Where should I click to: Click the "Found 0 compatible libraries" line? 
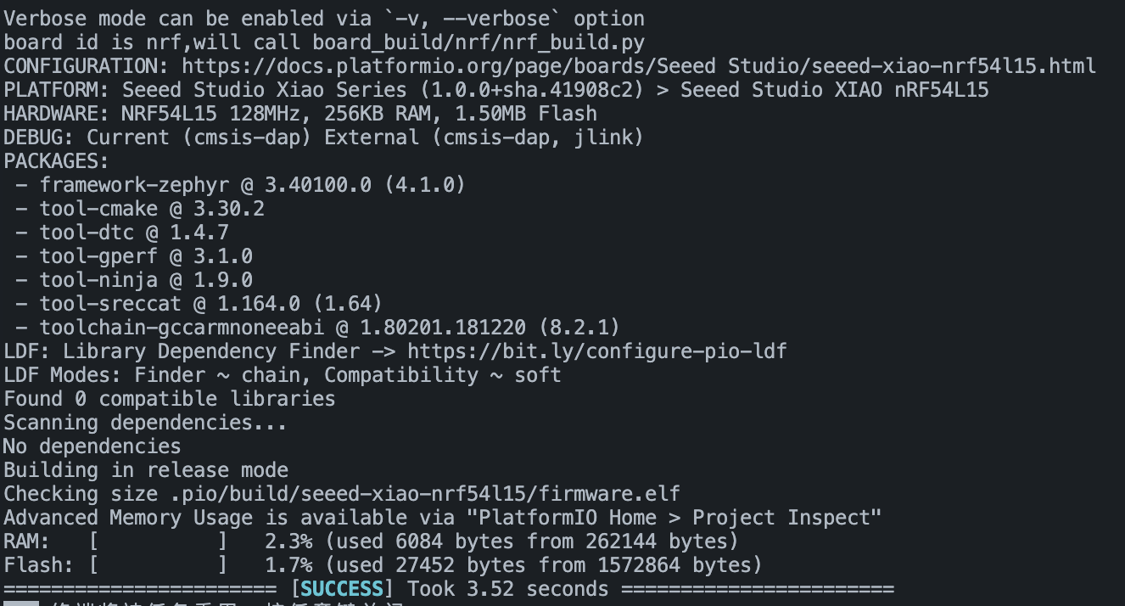tap(170, 399)
